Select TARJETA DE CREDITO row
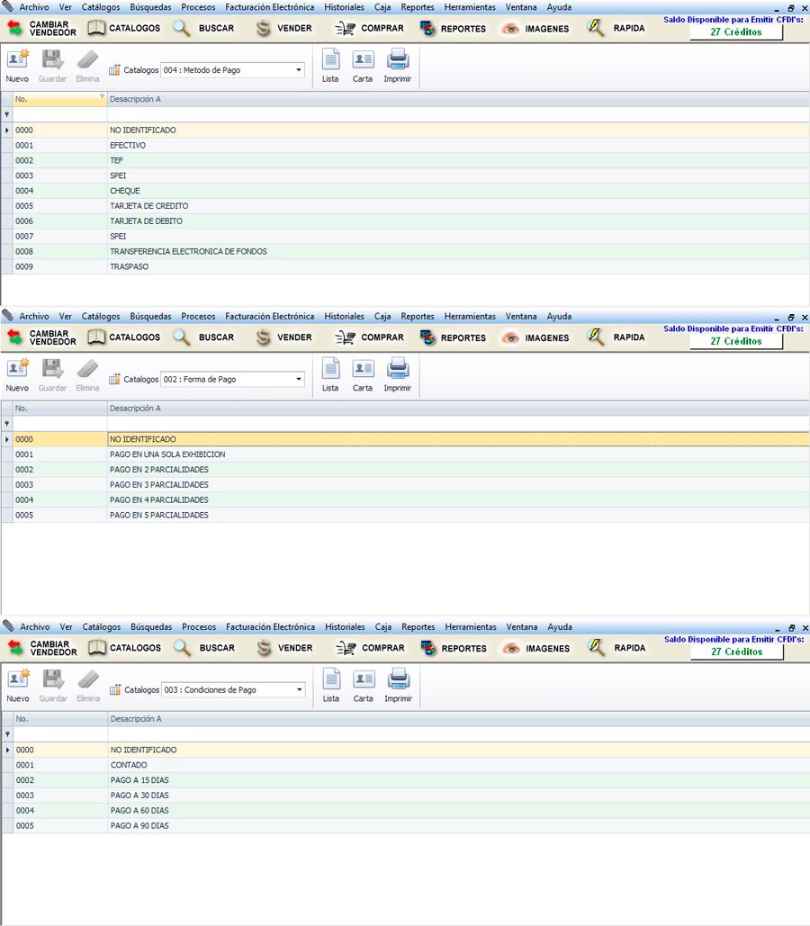The image size is (810, 926). click(405, 206)
